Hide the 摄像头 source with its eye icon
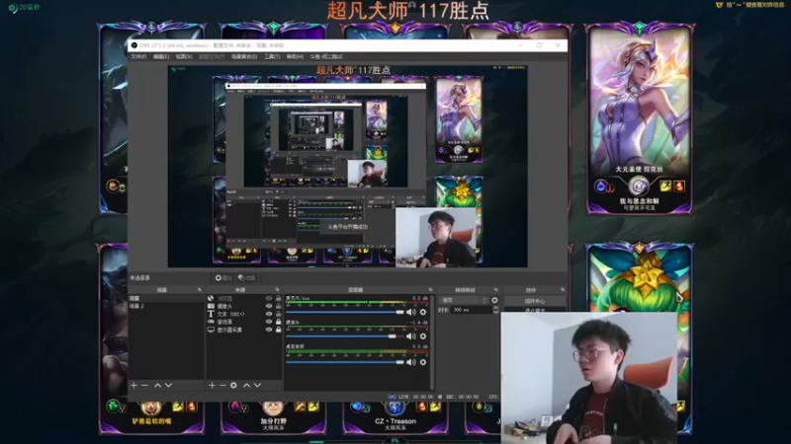791x444 pixels. [x=268, y=306]
